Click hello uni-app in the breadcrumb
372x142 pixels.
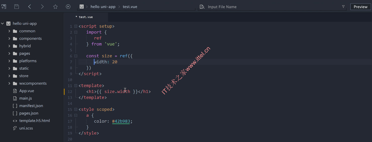(103, 7)
